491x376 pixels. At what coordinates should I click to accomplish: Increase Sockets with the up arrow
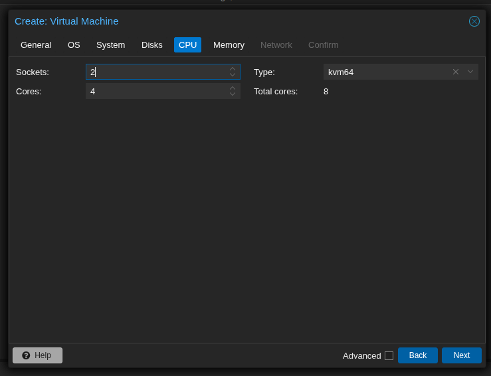coord(233,69)
